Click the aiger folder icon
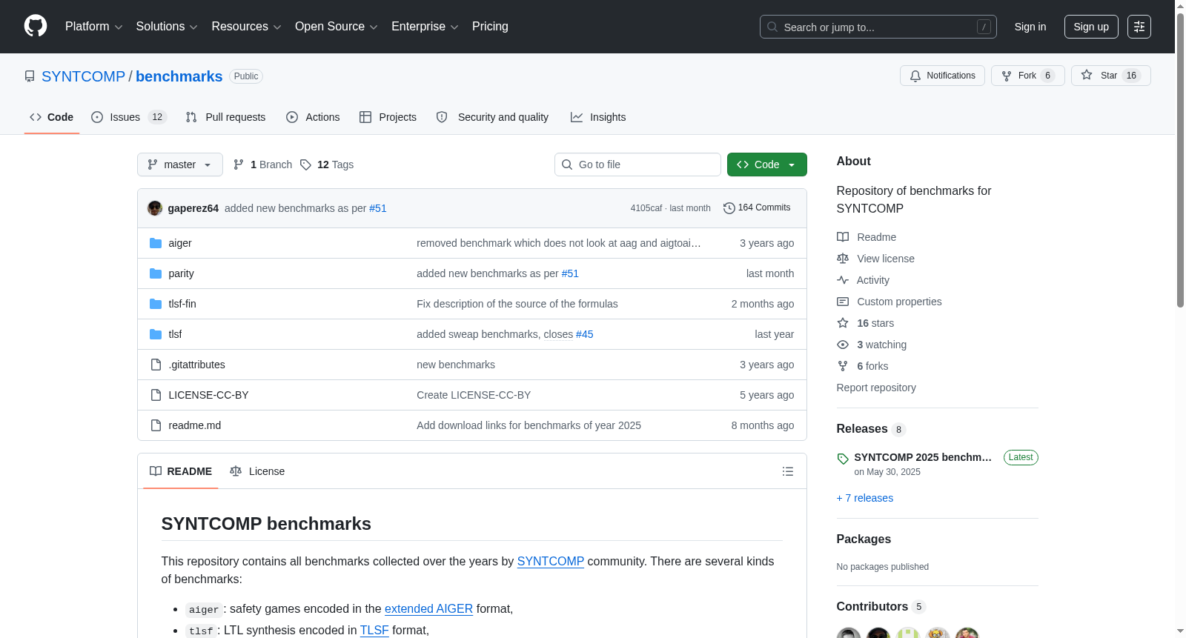 (x=156, y=243)
